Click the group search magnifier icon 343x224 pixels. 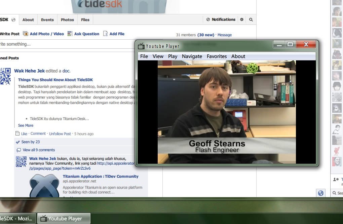(x=251, y=20)
